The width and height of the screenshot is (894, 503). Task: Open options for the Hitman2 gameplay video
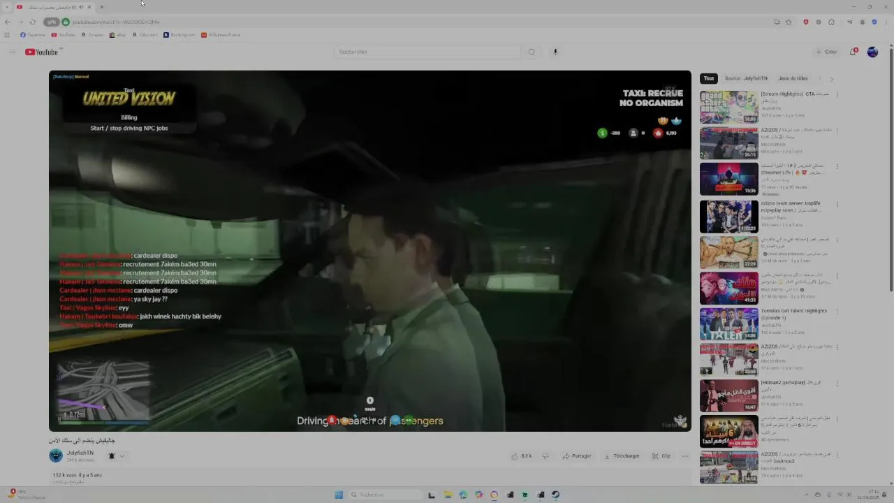click(x=837, y=384)
